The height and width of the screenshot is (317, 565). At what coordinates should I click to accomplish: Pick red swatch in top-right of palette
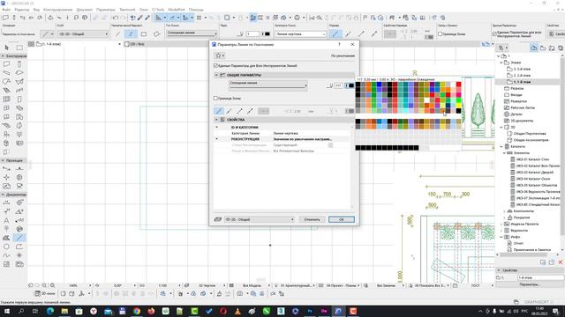coord(458,85)
